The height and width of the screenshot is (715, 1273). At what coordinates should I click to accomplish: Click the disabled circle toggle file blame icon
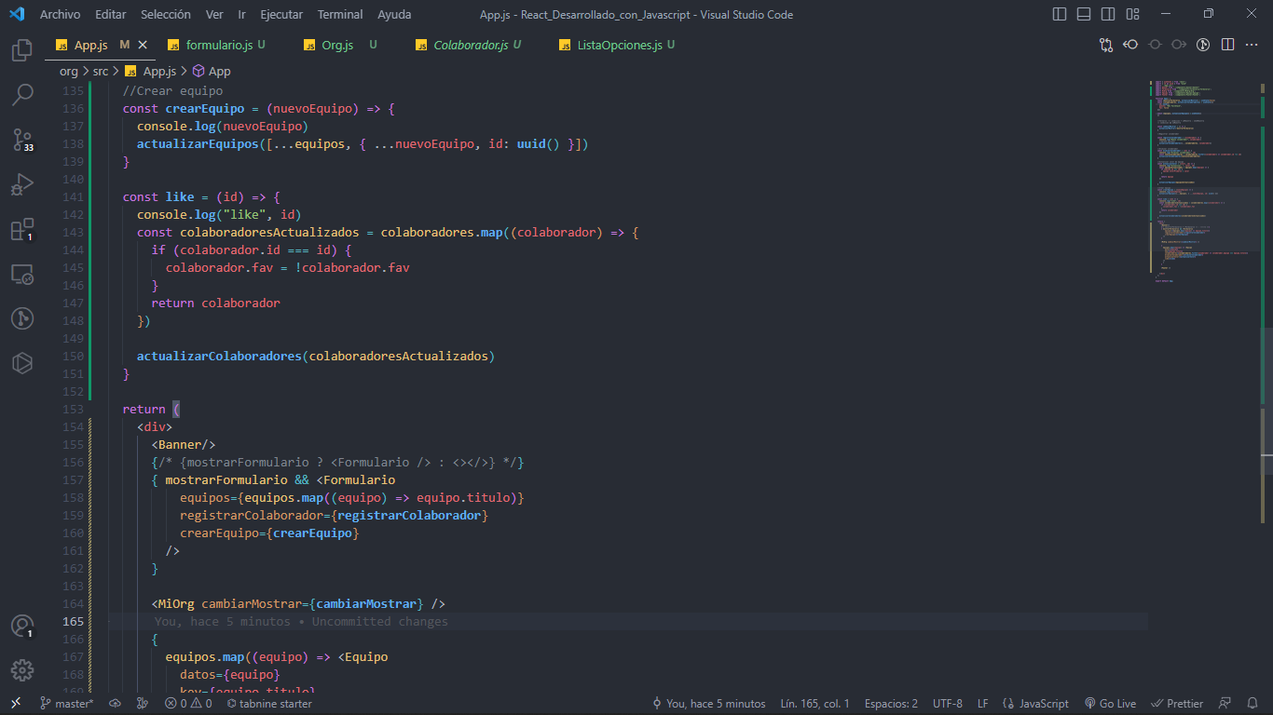[x=1155, y=45]
